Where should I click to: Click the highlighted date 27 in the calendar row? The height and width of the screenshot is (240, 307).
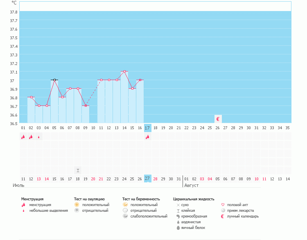pyautogui.click(x=148, y=179)
